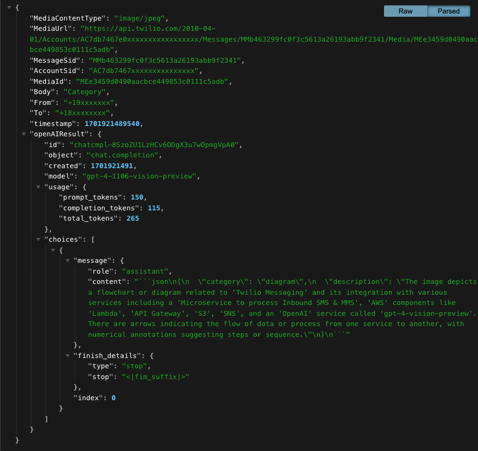Collapse the openAIResult object
The width and height of the screenshot is (478, 451).
click(24, 134)
